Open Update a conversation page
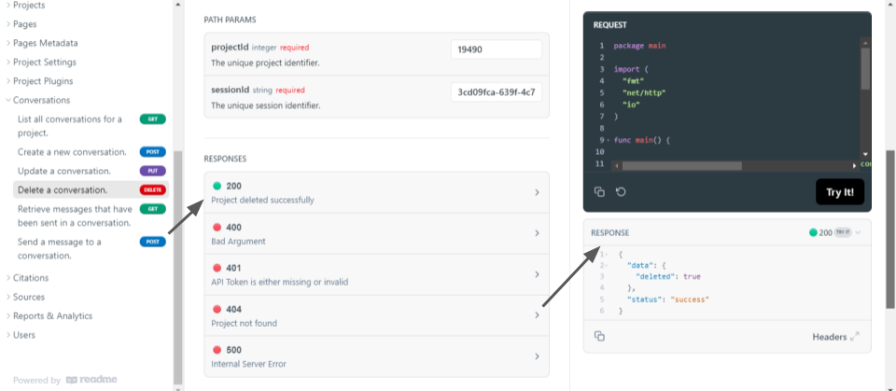The width and height of the screenshot is (896, 391). (x=64, y=171)
